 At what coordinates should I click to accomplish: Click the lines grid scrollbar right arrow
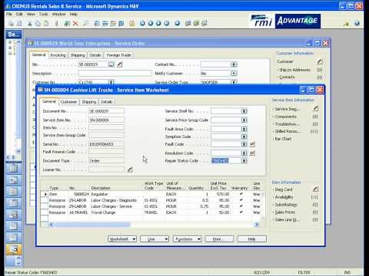(256, 225)
